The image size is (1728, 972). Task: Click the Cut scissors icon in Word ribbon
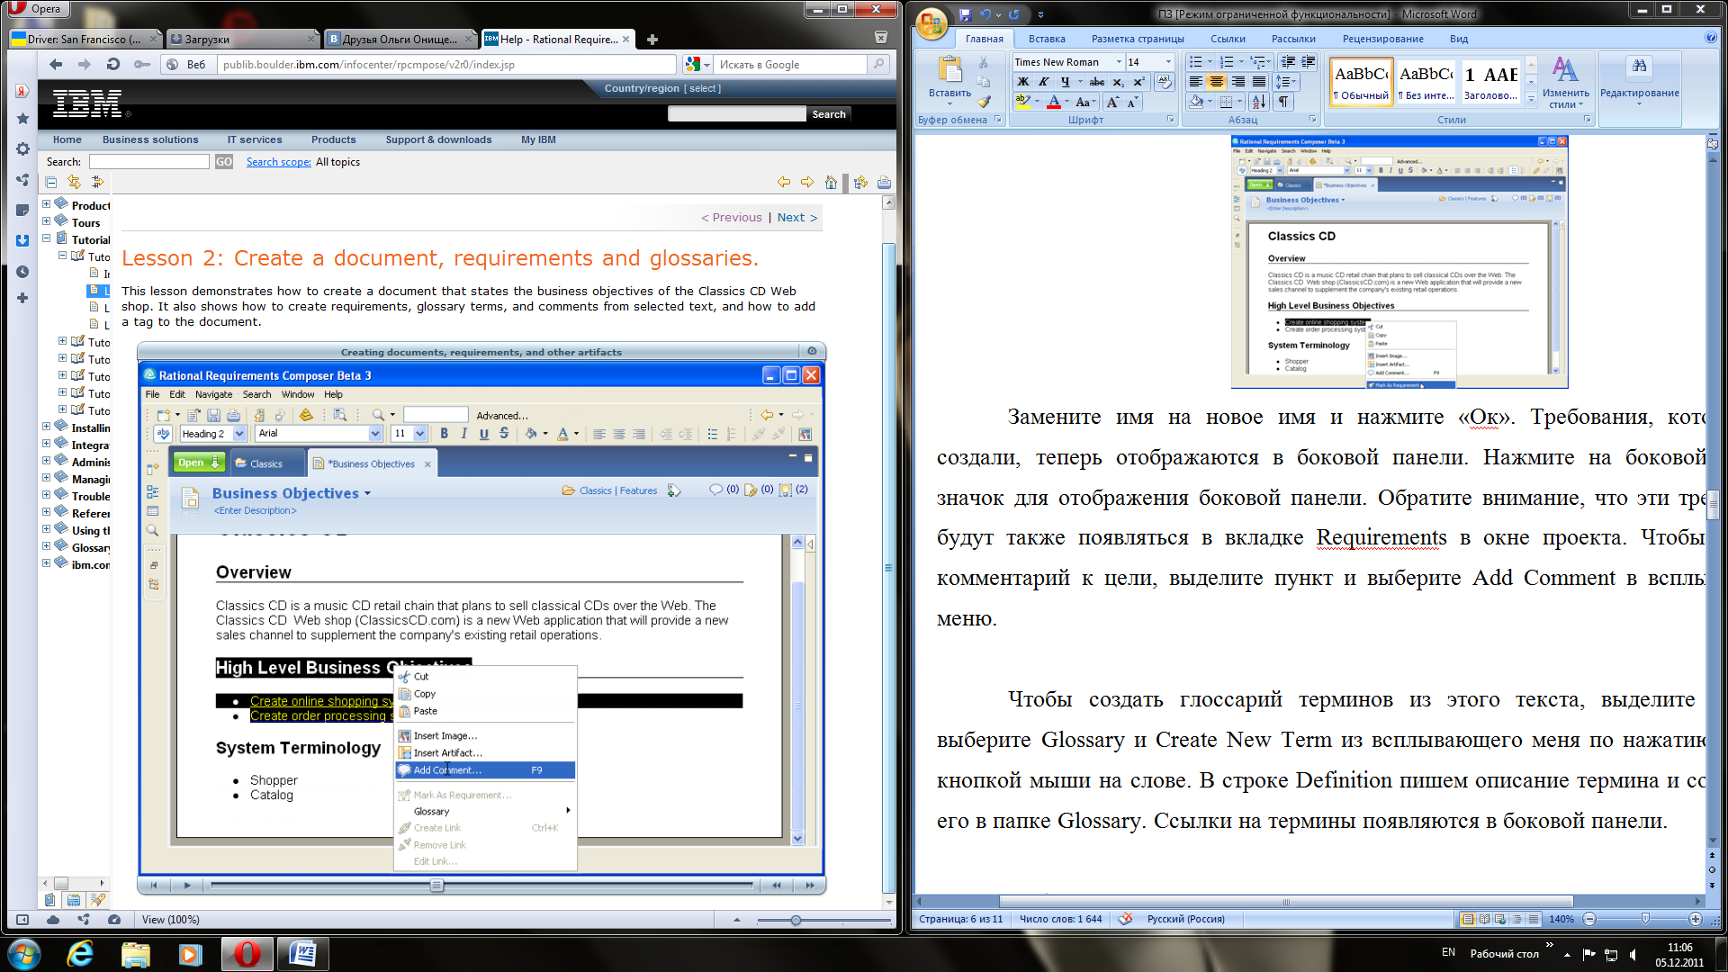tap(984, 62)
